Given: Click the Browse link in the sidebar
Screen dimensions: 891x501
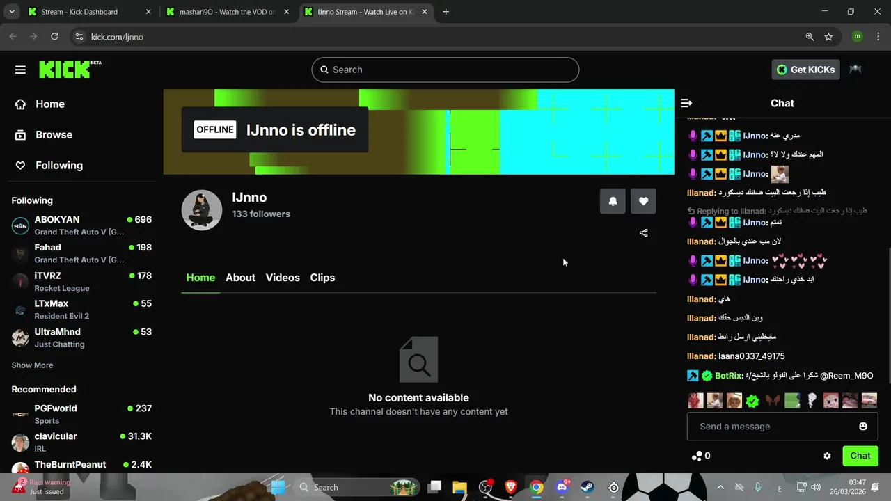Looking at the screenshot, I should click(54, 135).
